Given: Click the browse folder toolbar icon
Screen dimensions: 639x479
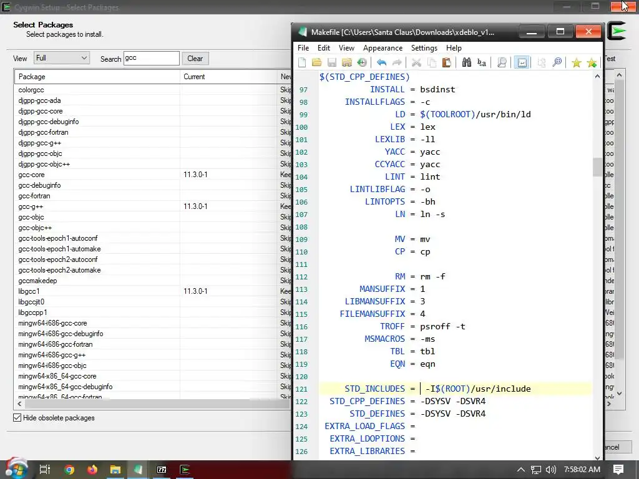Looking at the screenshot, I should point(347,62).
